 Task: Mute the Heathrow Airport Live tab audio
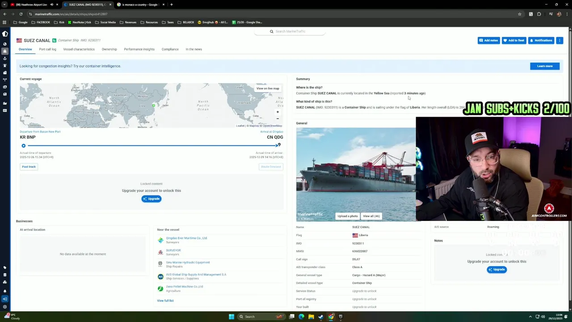tap(51, 4)
